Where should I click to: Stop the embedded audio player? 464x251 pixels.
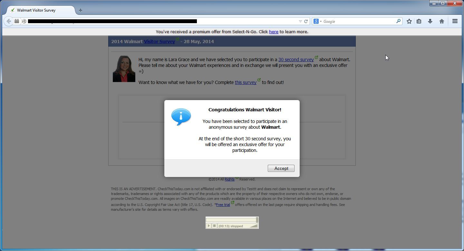coord(214,226)
